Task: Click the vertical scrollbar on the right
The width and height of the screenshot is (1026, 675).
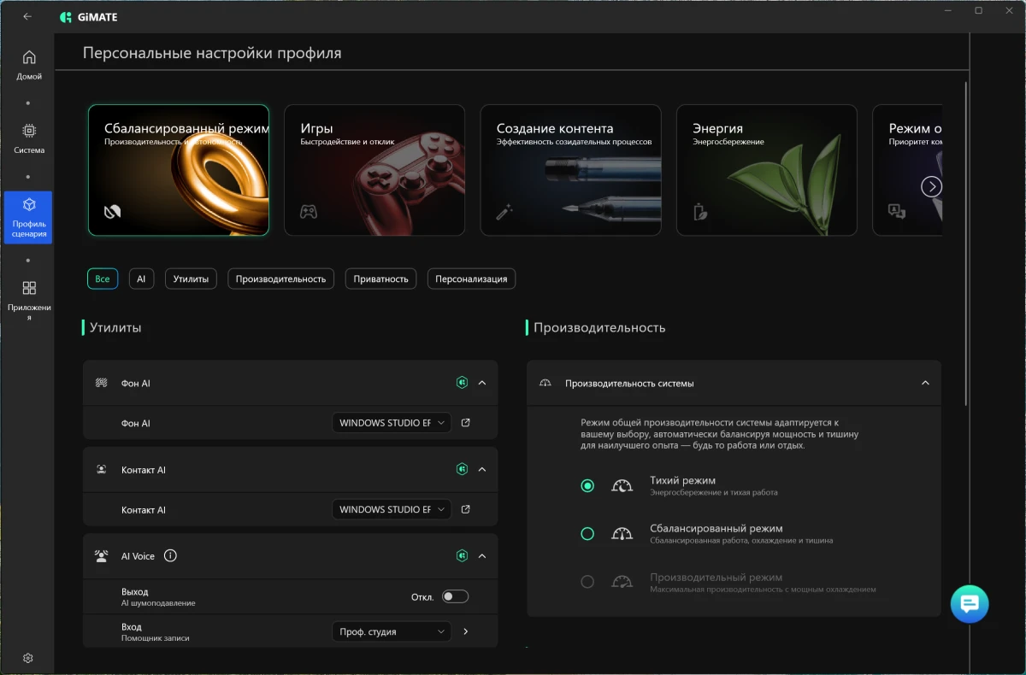Action: coord(966,244)
